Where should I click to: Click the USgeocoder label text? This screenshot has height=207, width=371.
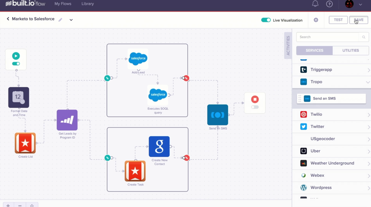click(x=323, y=139)
